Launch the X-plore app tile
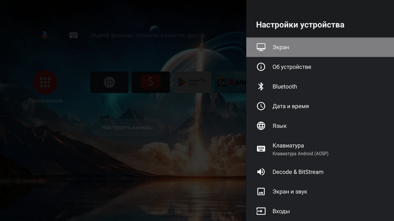Screen dimensions: 394x221 pyautogui.click(x=230, y=82)
